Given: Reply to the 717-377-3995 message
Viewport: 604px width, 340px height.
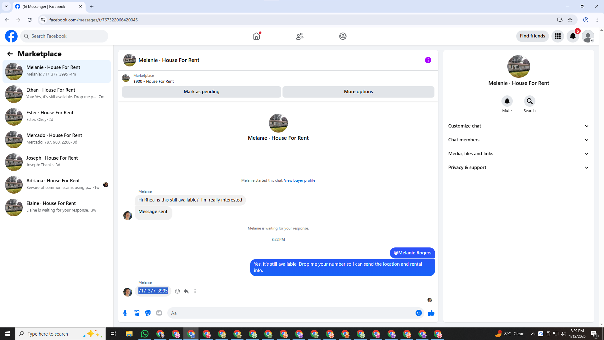Looking at the screenshot, I should (x=186, y=291).
